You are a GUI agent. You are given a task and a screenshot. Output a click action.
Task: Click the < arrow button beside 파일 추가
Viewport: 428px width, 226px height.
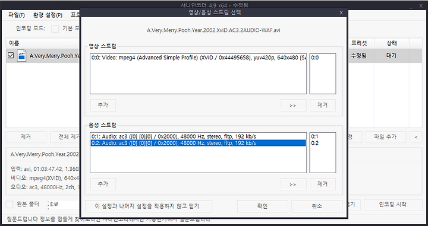point(416,137)
